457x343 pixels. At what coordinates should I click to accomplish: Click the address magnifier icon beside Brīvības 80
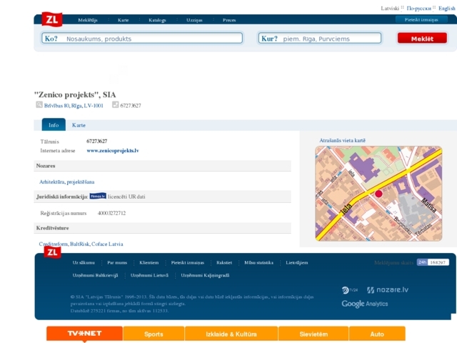pos(39,105)
